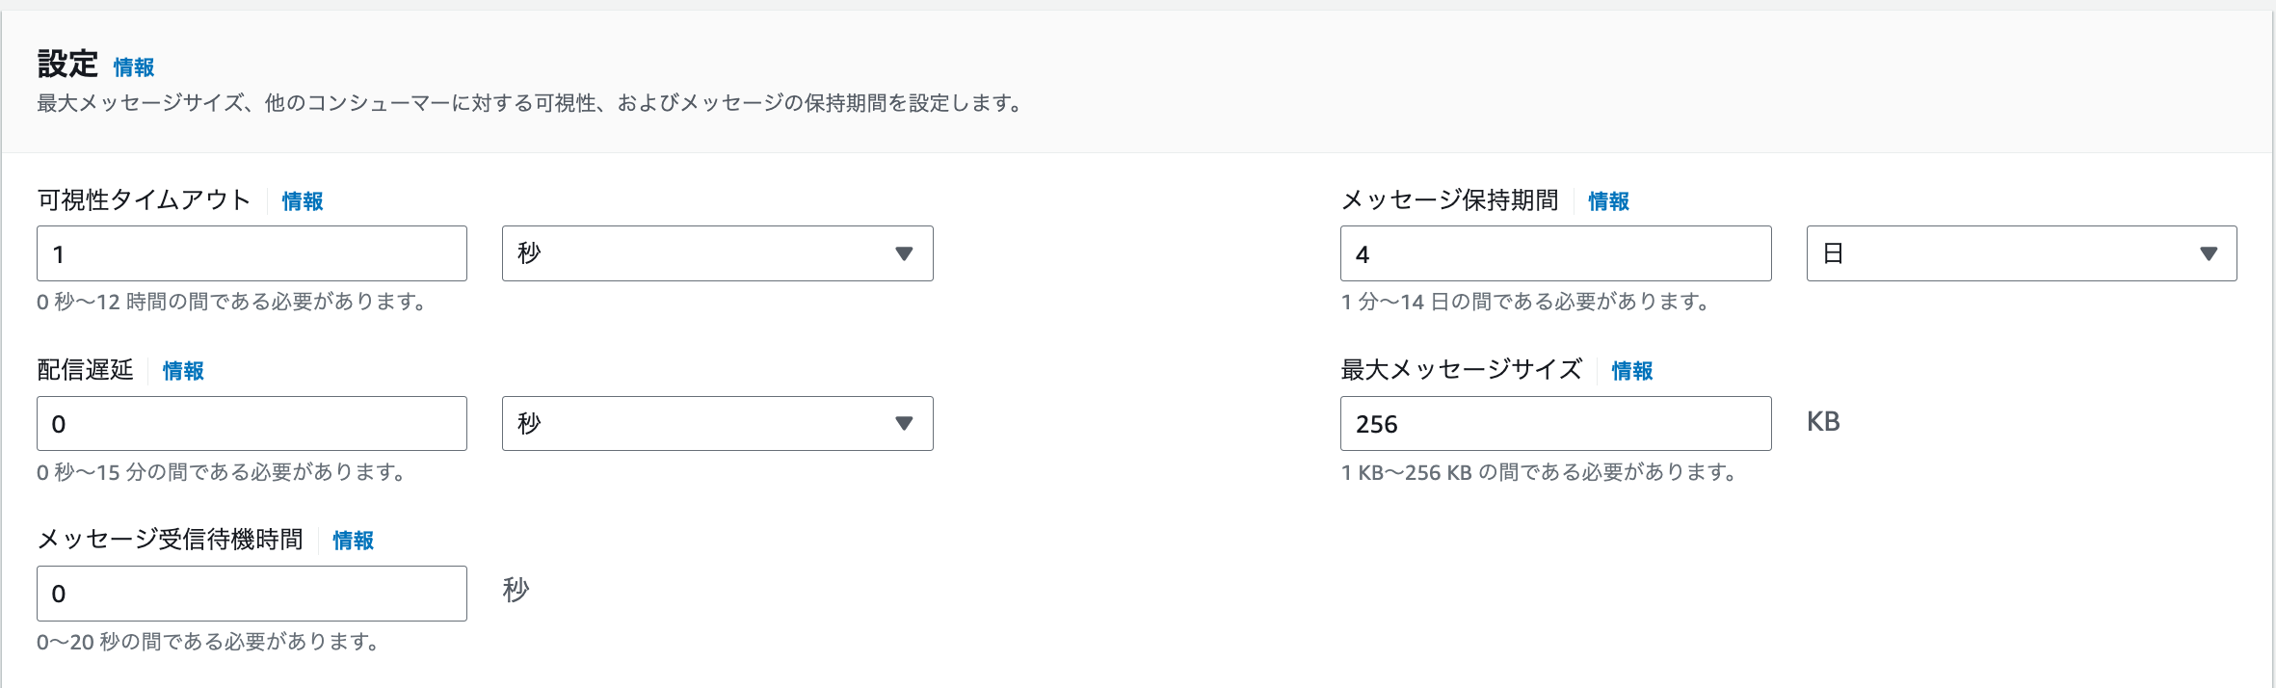The width and height of the screenshot is (2276, 688).
Task: Click the dropdown arrow next to delivery delay unit
Action: (x=904, y=423)
